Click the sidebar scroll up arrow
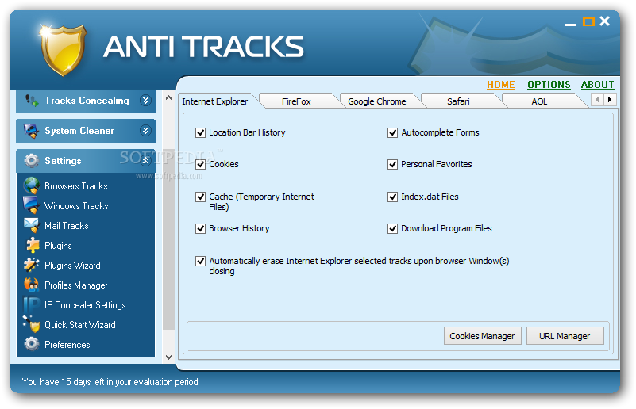Image resolution: width=636 pixels, height=409 pixels. [169, 97]
